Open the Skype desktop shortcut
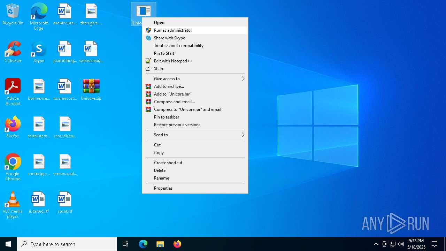 tap(39, 52)
